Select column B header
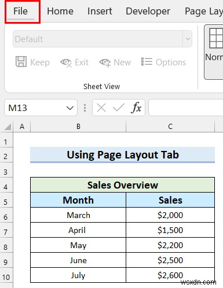The width and height of the screenshot is (223, 288). tap(78, 127)
